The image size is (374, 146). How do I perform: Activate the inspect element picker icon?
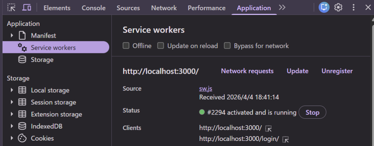coord(11,8)
